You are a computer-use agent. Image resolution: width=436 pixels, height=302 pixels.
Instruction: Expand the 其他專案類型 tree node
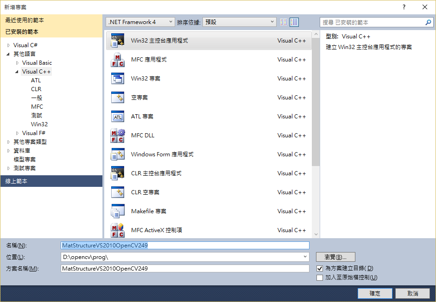pos(9,142)
